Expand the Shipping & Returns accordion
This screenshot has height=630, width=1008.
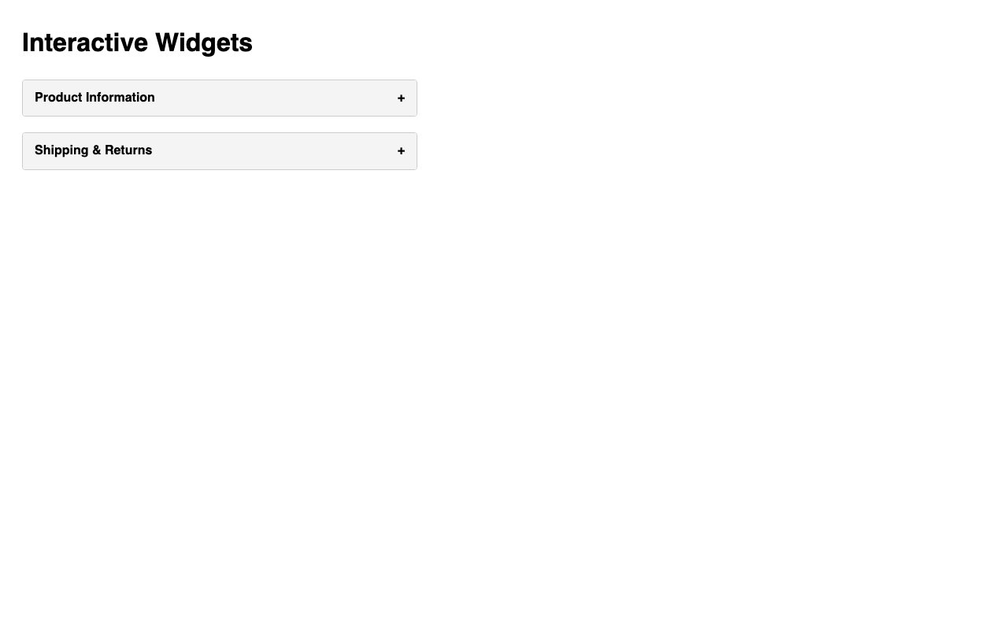coord(219,151)
